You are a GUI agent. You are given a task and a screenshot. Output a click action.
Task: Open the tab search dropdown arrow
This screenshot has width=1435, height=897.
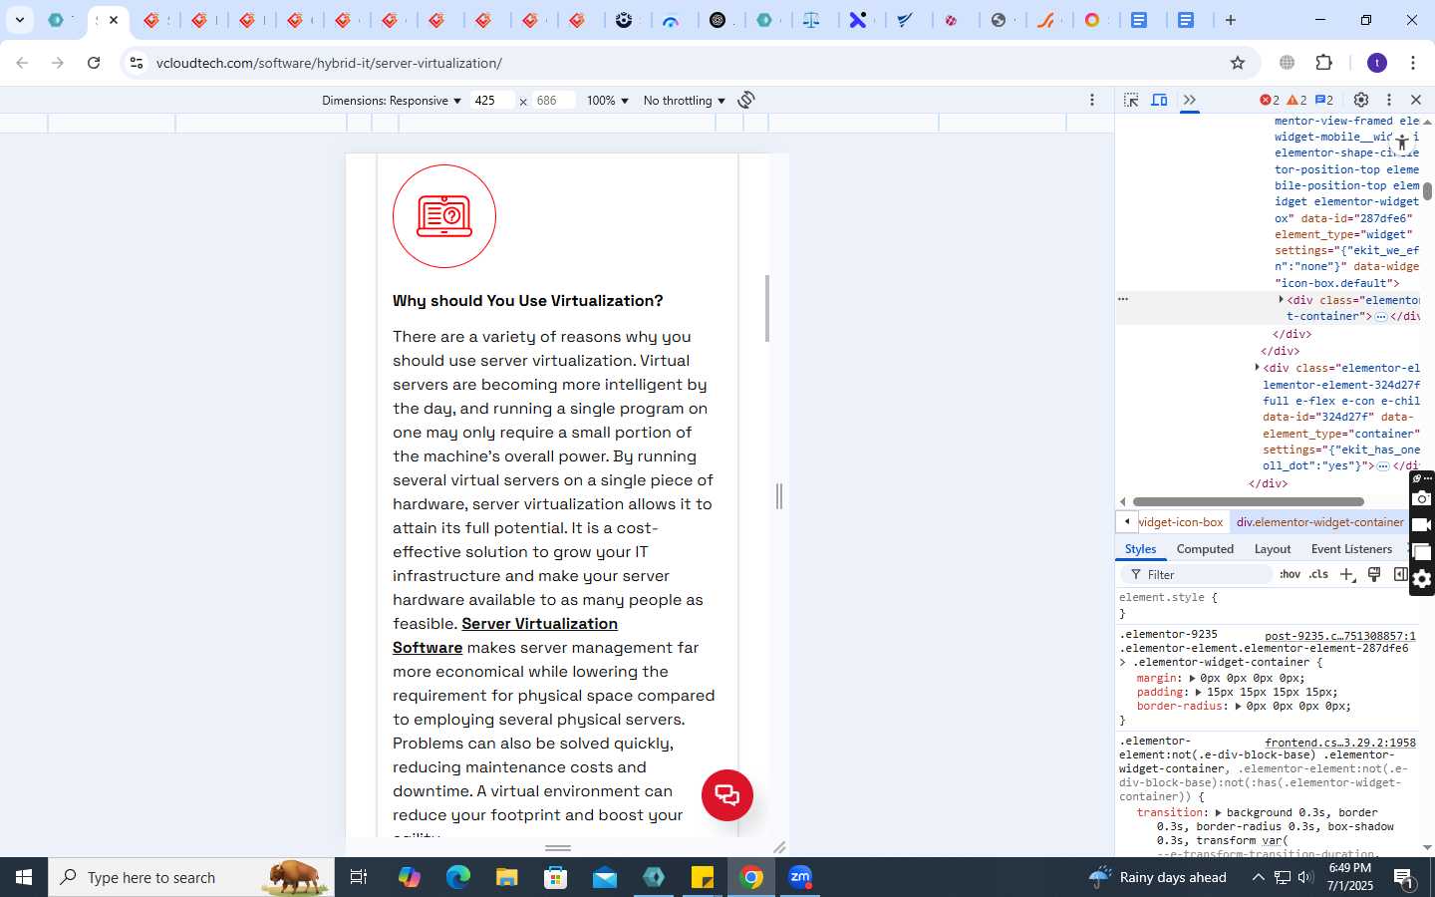19,20
